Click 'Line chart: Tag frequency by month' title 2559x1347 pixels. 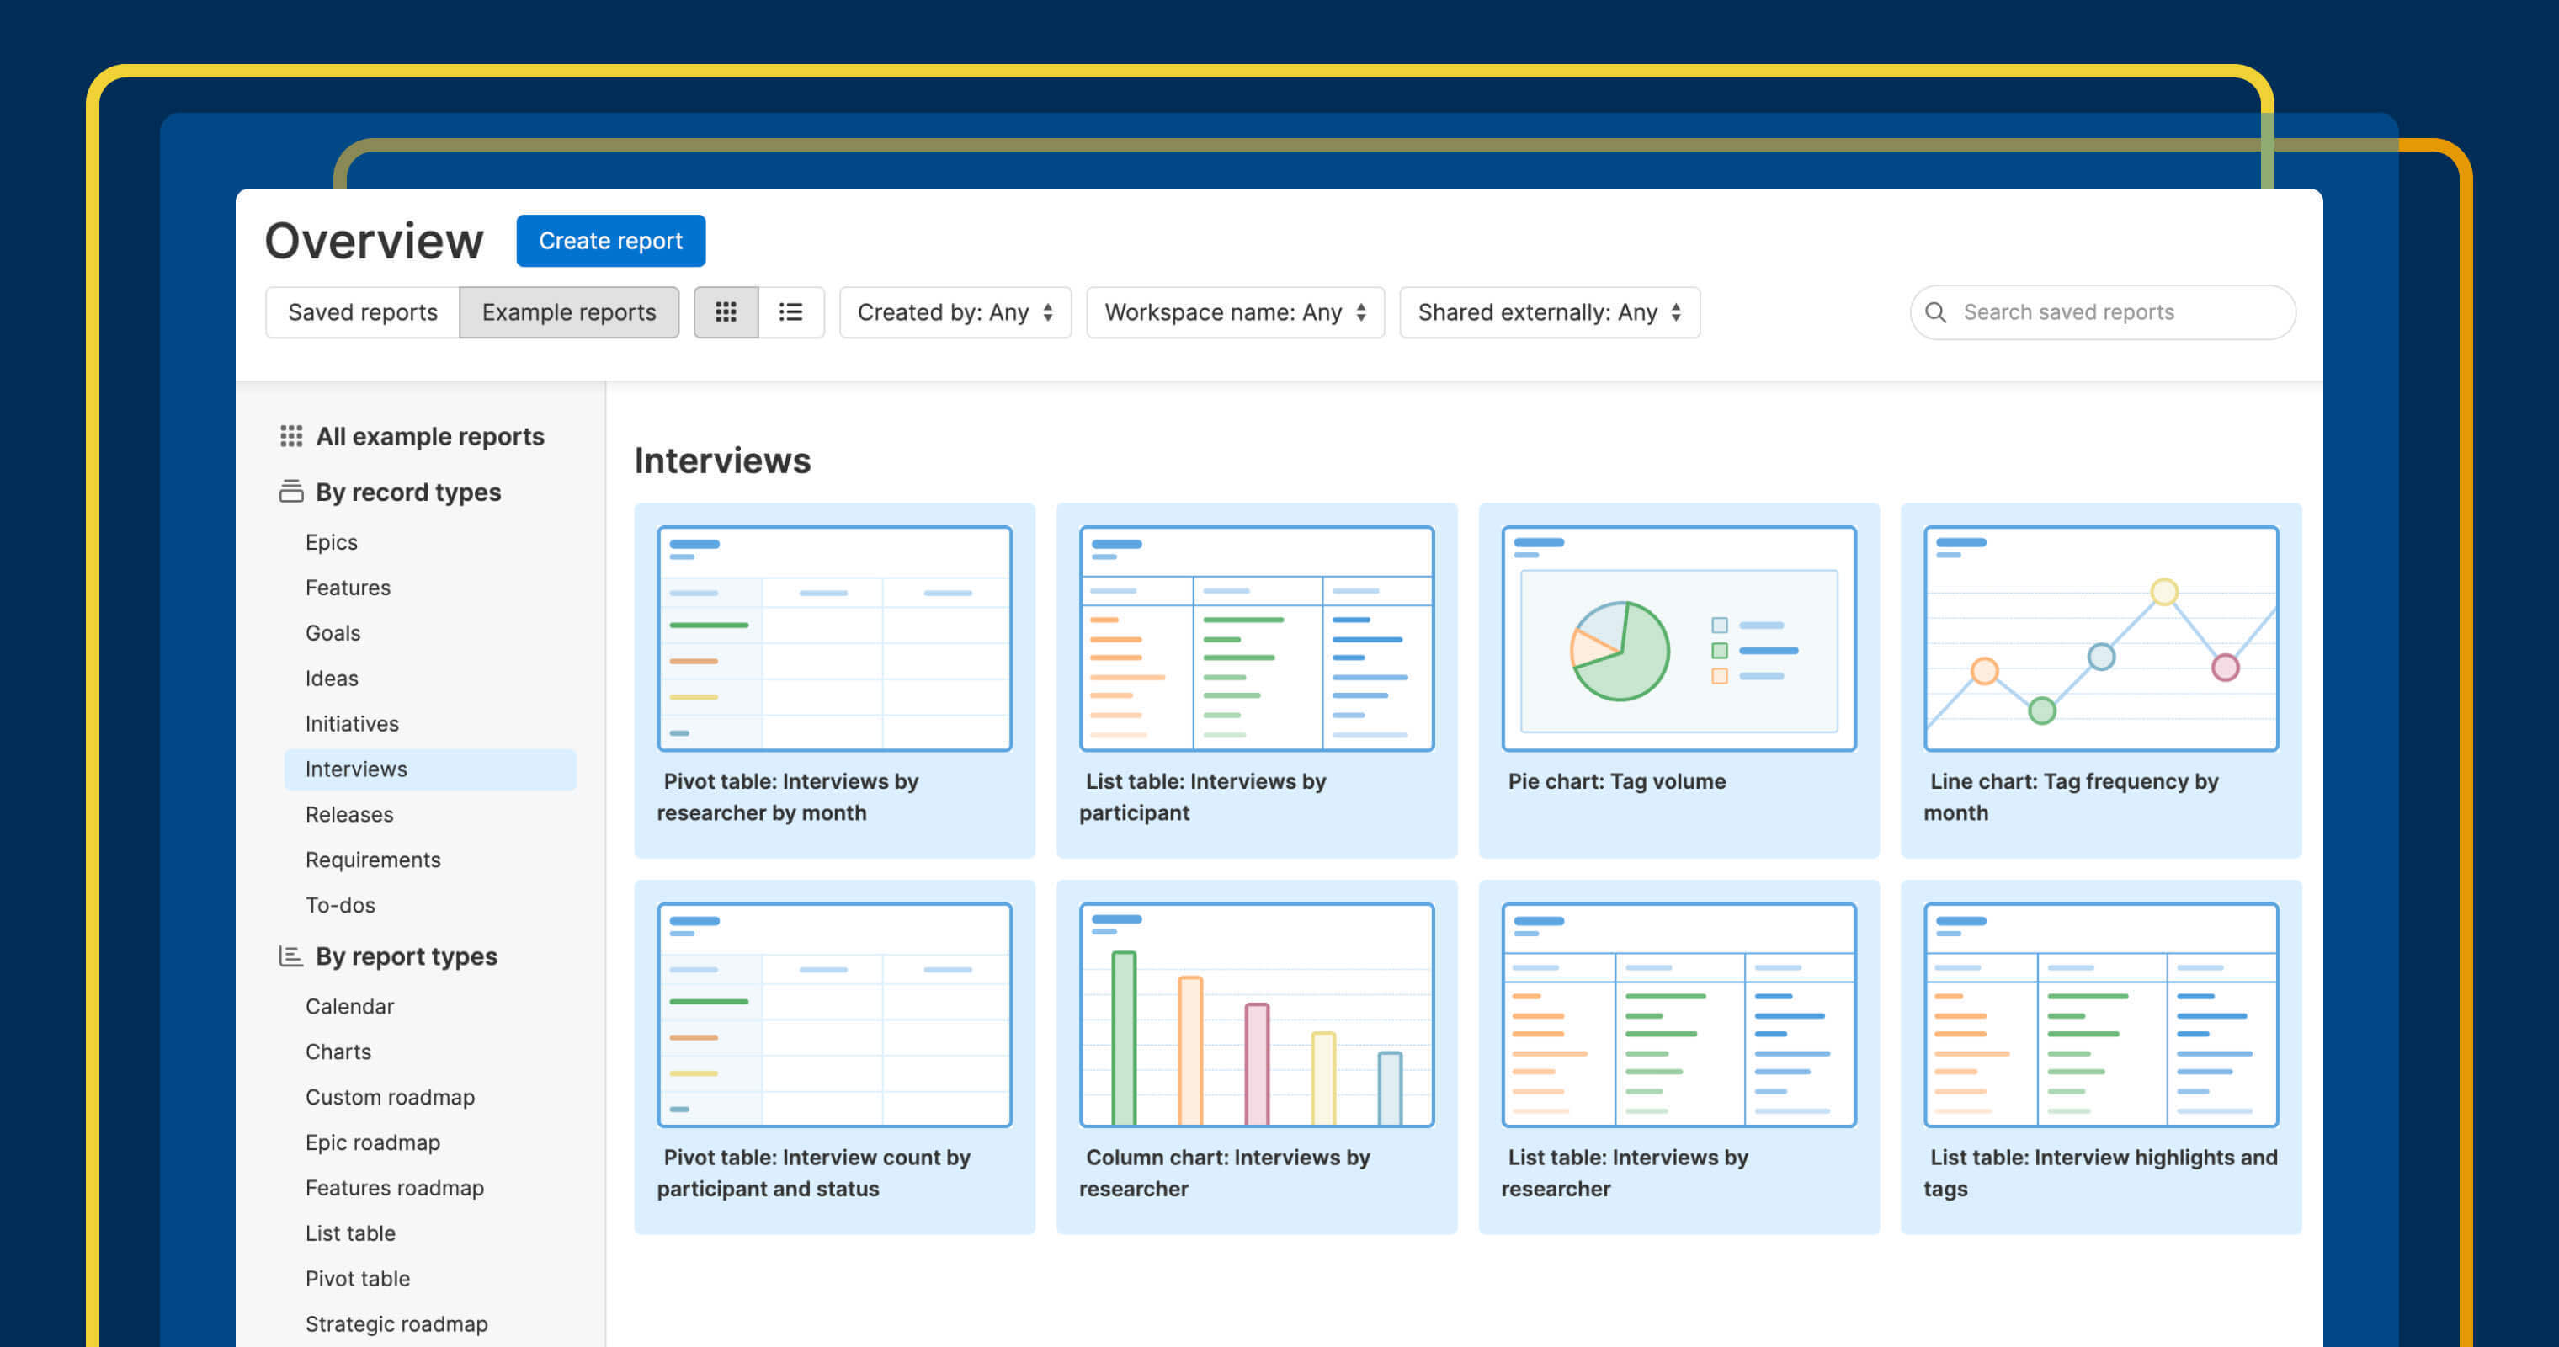[2070, 796]
